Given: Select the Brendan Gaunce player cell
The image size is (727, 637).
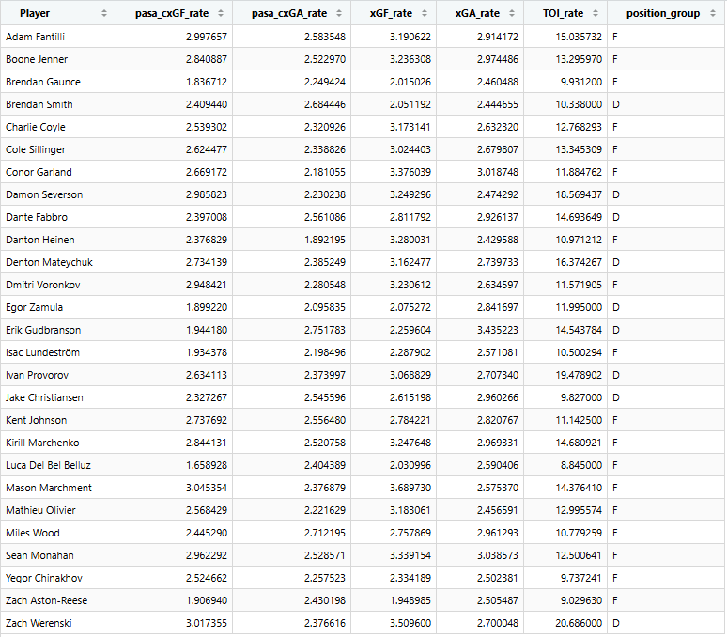Looking at the screenshot, I should (x=58, y=82).
